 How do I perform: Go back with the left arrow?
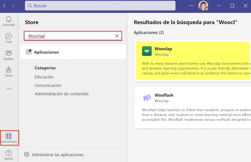5,6
